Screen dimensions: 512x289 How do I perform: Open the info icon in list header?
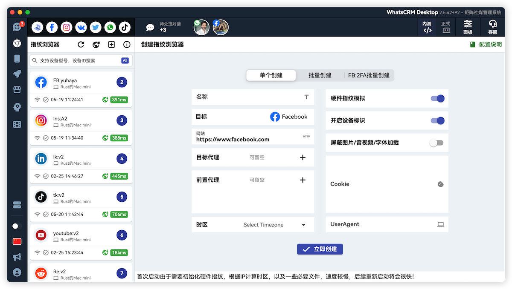(x=127, y=45)
